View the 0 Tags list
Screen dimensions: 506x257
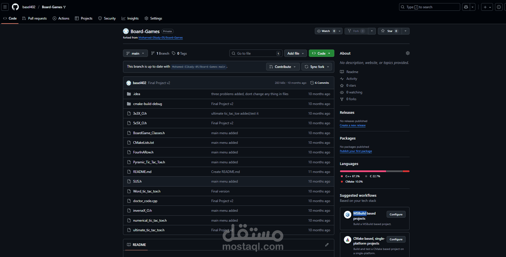coord(180,53)
